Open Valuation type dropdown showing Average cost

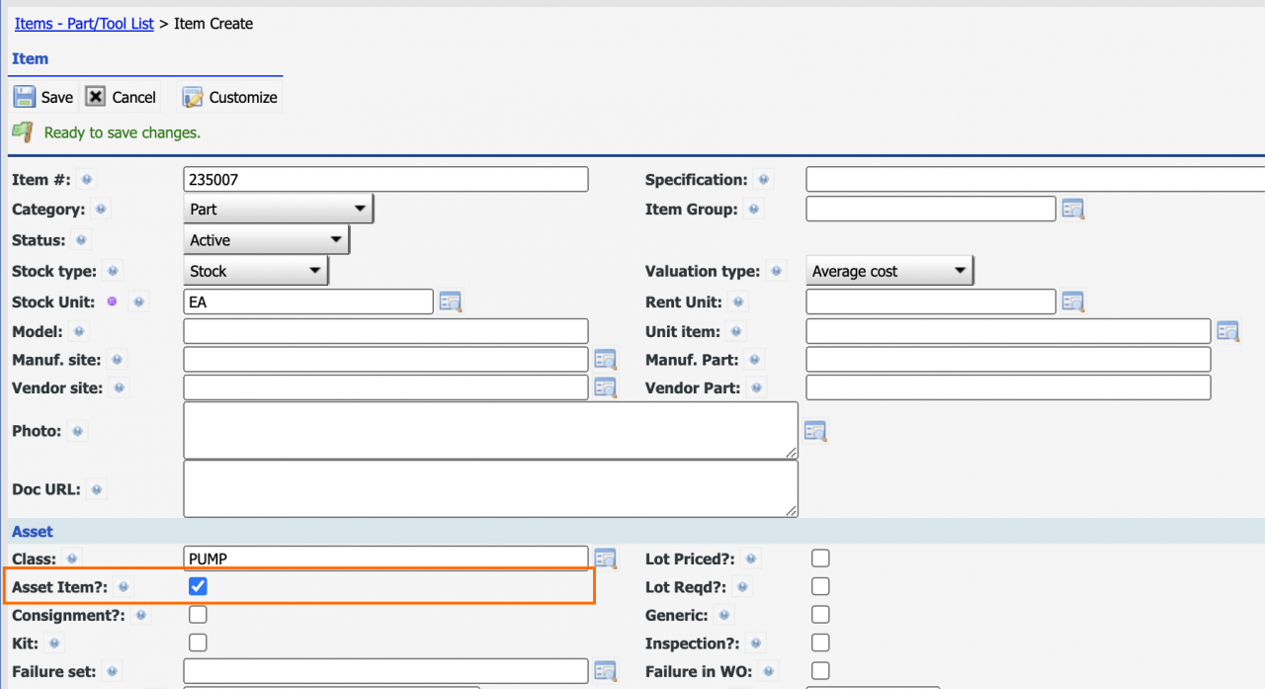pos(888,271)
